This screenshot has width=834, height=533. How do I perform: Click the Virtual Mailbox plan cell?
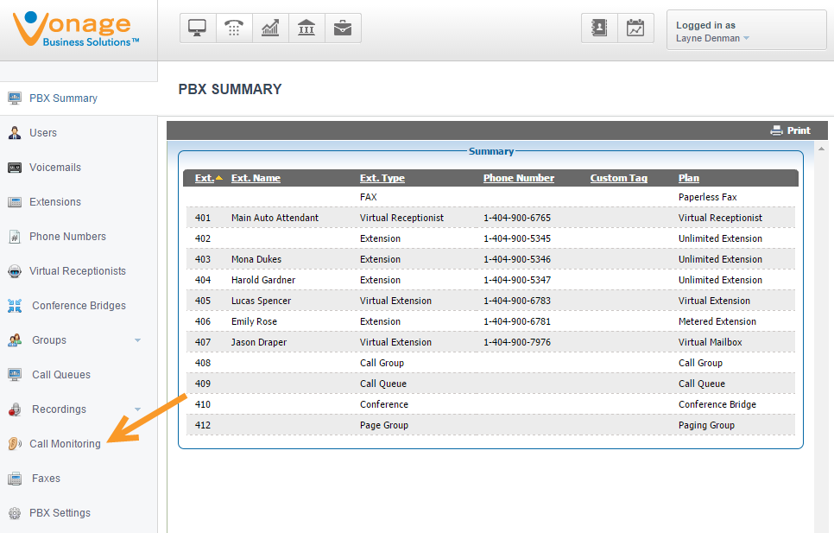point(710,342)
